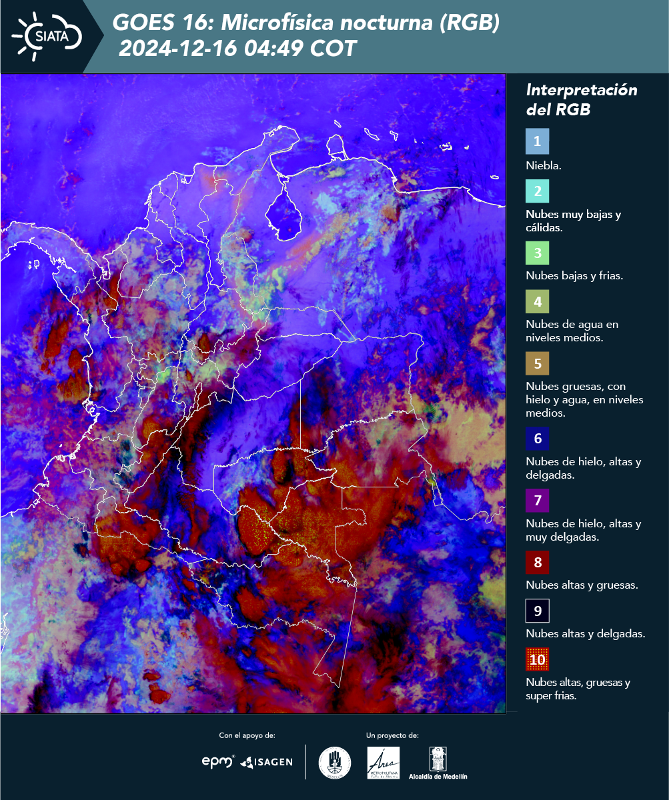The height and width of the screenshot is (800, 669).
Task: Select legend swatch 8, the dark red one
Action: 537,563
